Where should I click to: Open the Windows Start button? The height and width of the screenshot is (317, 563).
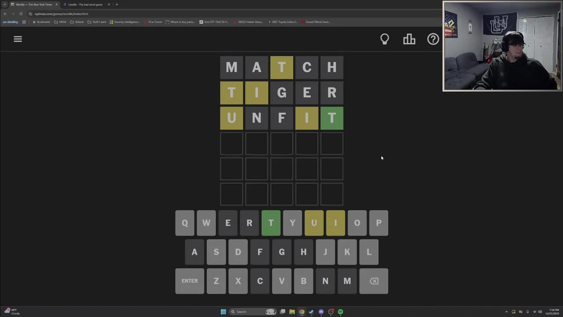[223, 312]
